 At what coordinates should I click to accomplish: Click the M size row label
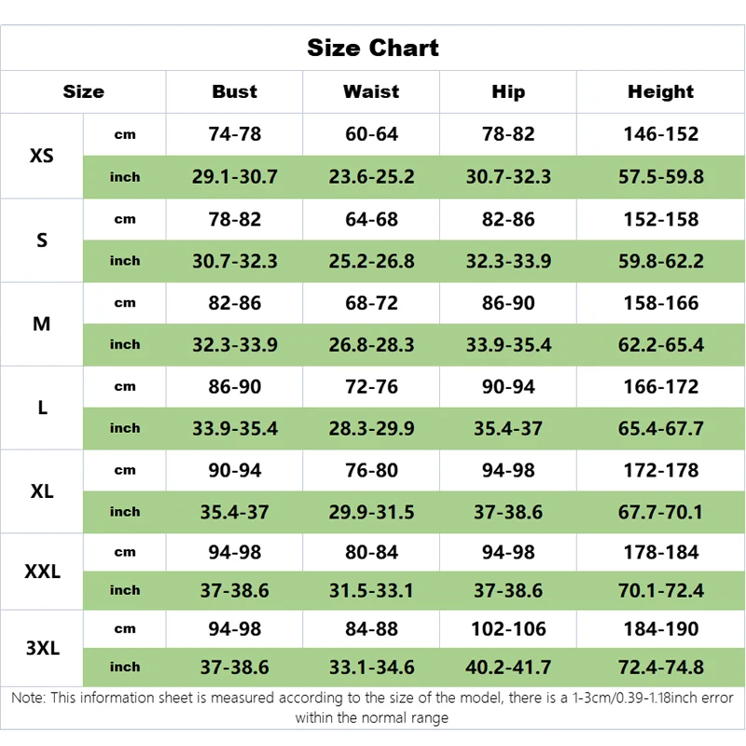42,324
